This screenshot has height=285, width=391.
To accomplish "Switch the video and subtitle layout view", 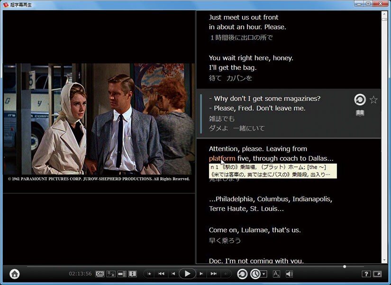I will tap(122, 274).
